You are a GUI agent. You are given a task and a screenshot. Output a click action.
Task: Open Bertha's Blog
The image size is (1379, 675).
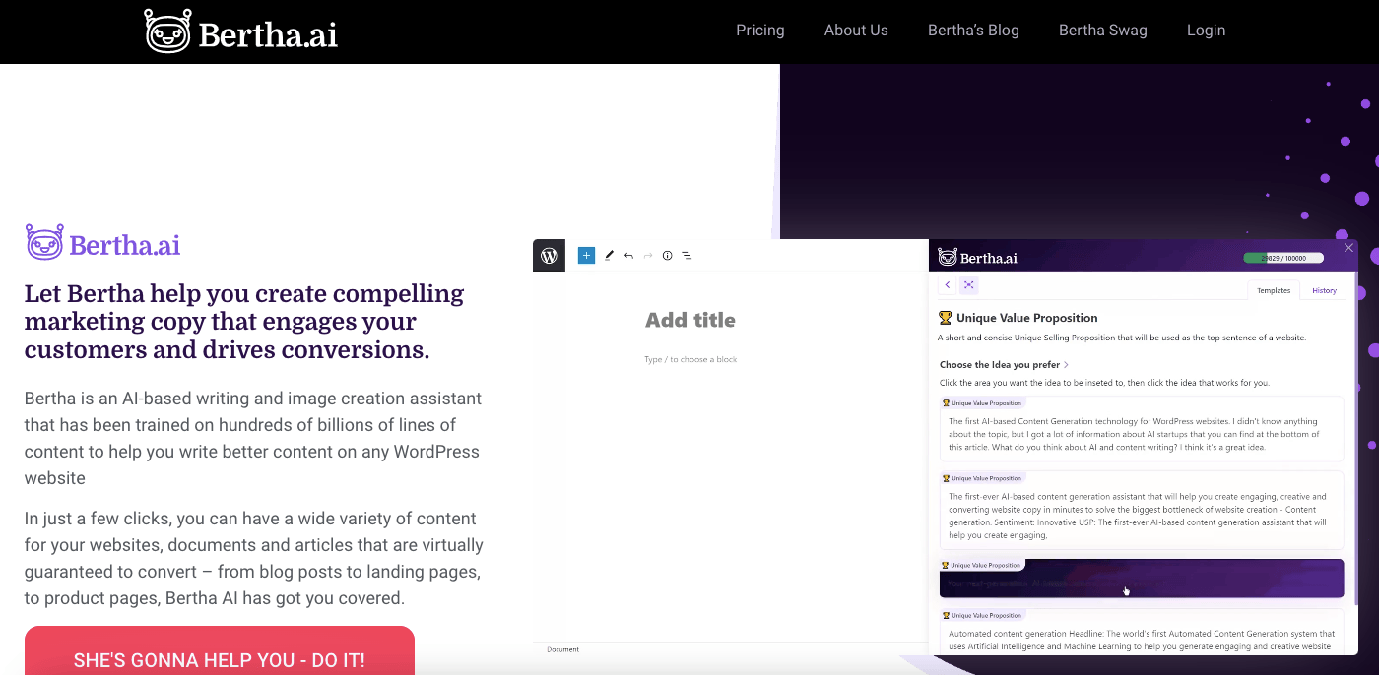tap(973, 31)
